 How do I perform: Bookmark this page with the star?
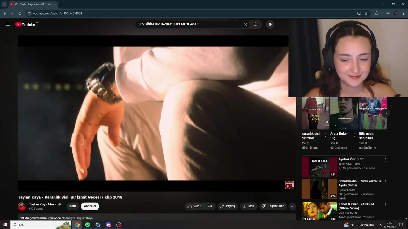point(366,13)
